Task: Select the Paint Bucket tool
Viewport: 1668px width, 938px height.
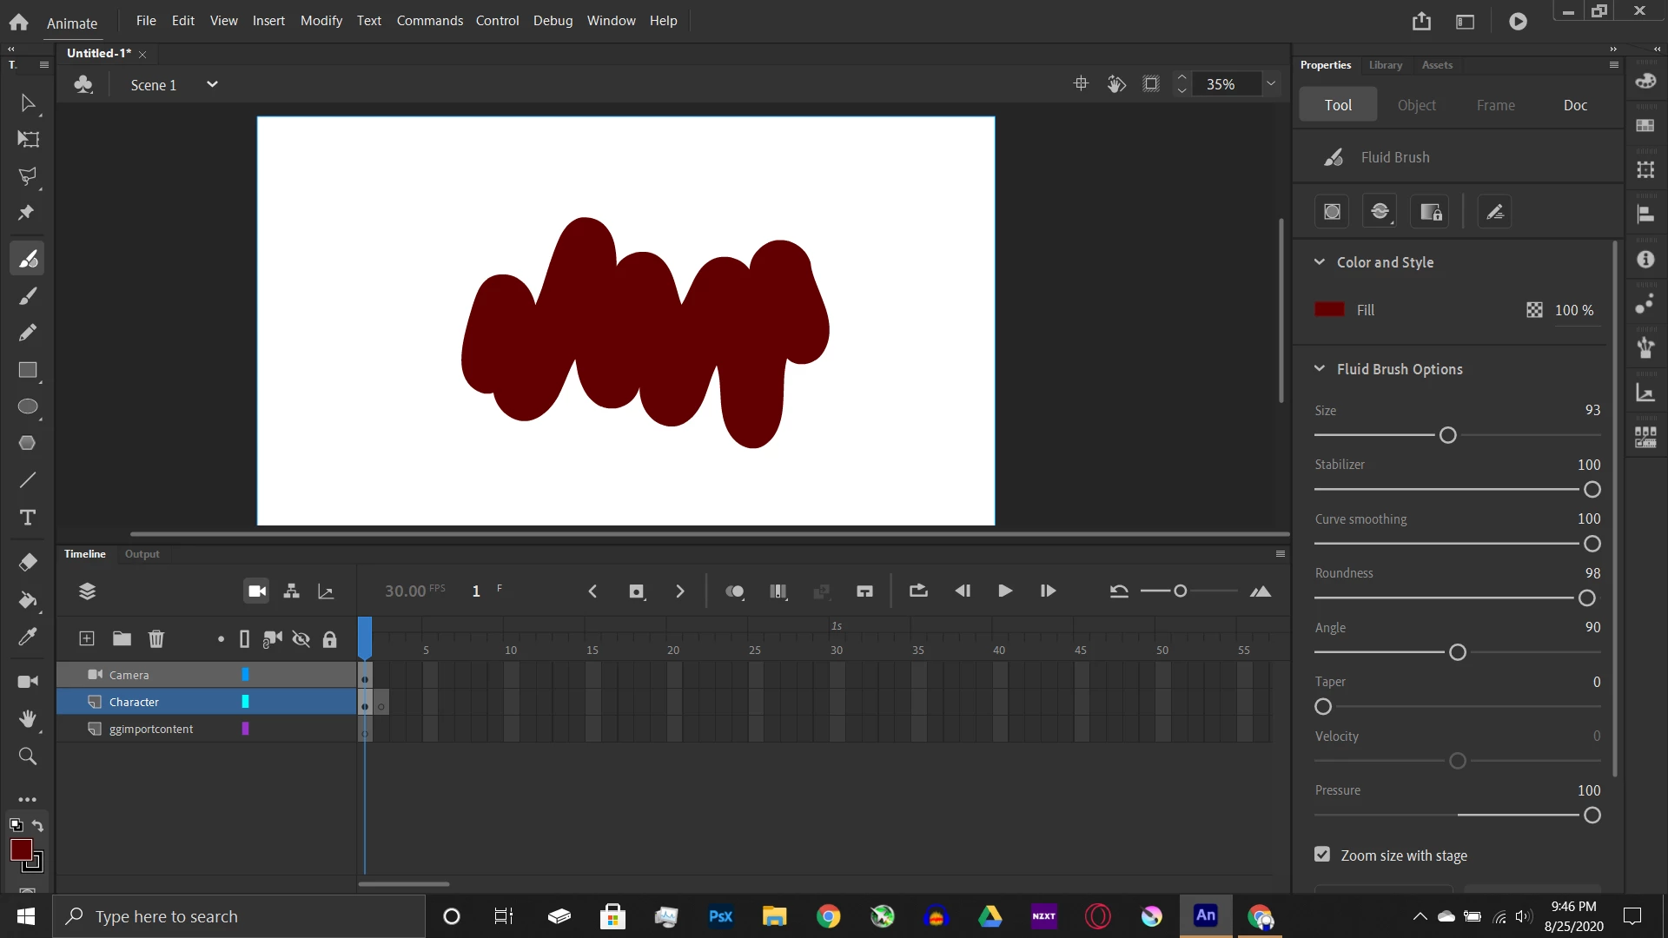Action: (x=28, y=600)
